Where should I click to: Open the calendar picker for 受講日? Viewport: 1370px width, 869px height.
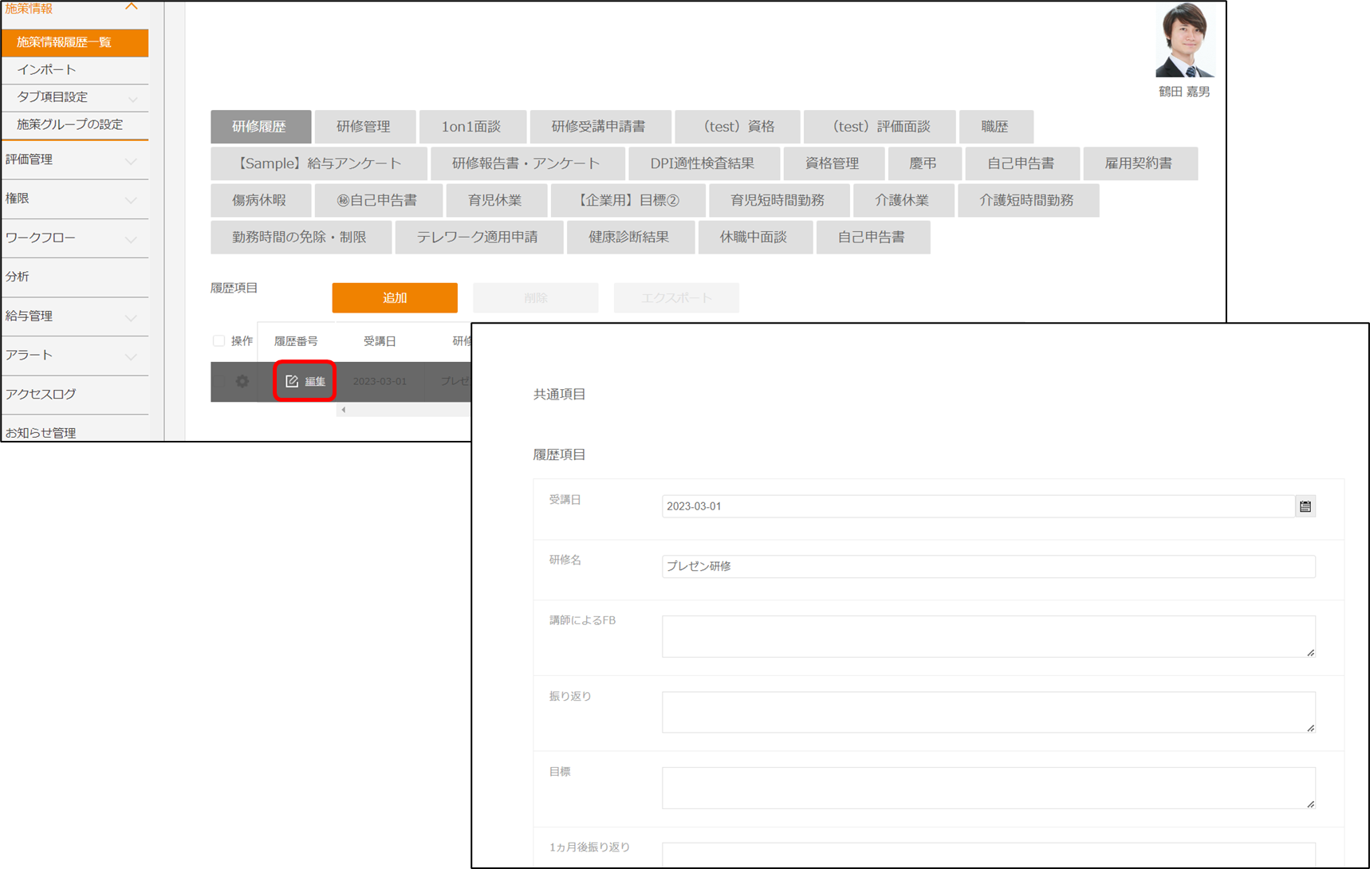1305,506
